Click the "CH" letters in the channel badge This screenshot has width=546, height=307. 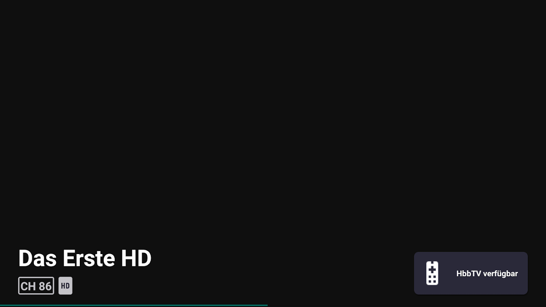coord(28,286)
